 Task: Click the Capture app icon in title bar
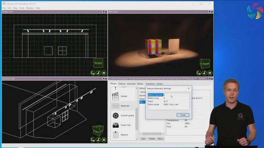pyautogui.click(x=4, y=4)
